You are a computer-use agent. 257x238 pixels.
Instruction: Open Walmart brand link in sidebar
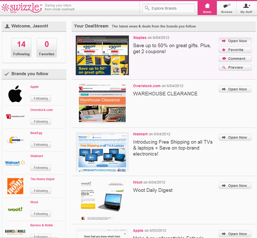click(x=37, y=156)
